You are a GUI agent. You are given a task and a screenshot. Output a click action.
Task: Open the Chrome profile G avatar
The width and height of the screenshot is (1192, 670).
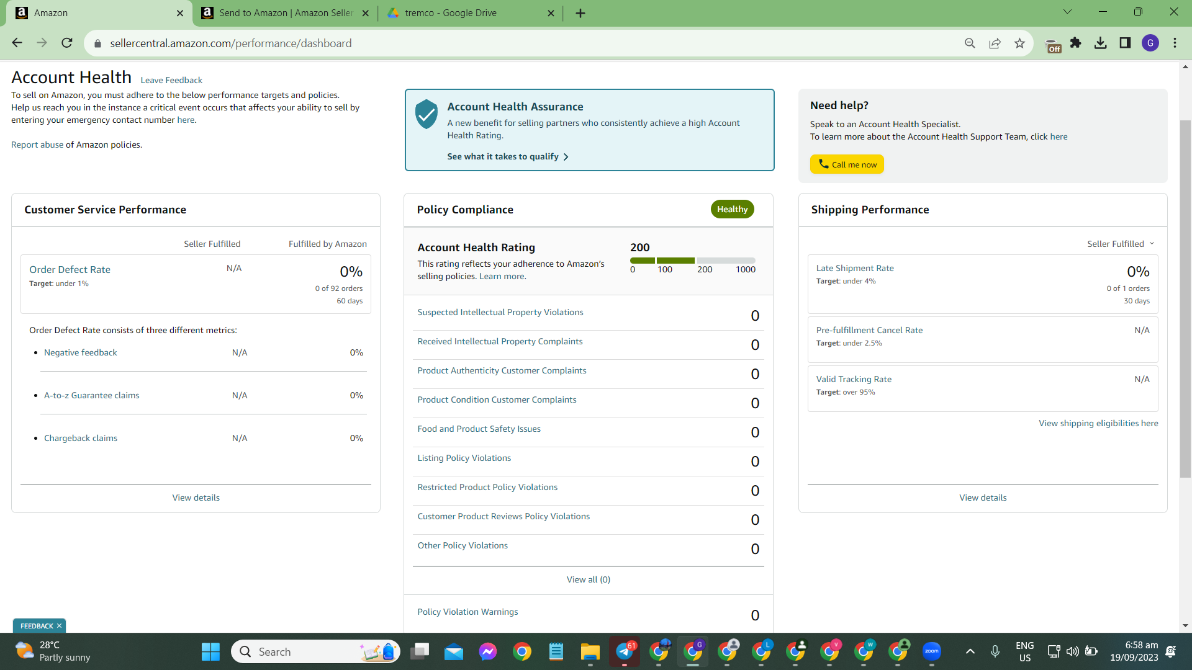pos(1150,43)
